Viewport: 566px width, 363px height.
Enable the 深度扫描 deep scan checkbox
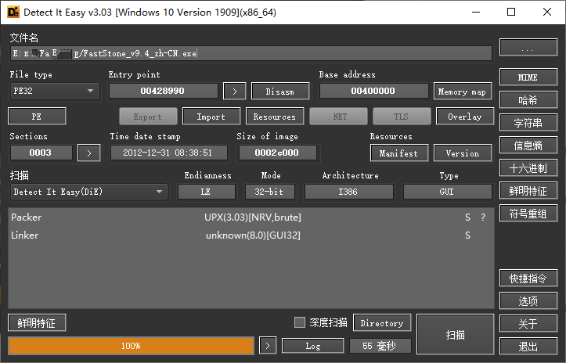point(299,322)
